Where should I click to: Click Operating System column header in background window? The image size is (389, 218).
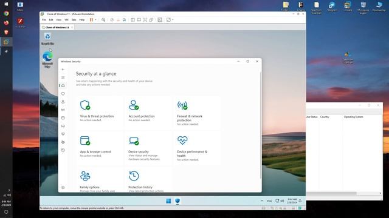[x=354, y=117]
